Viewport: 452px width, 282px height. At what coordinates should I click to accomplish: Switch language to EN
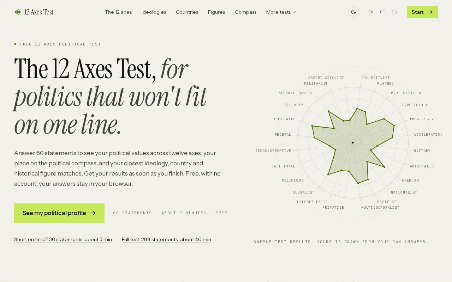[371, 12]
